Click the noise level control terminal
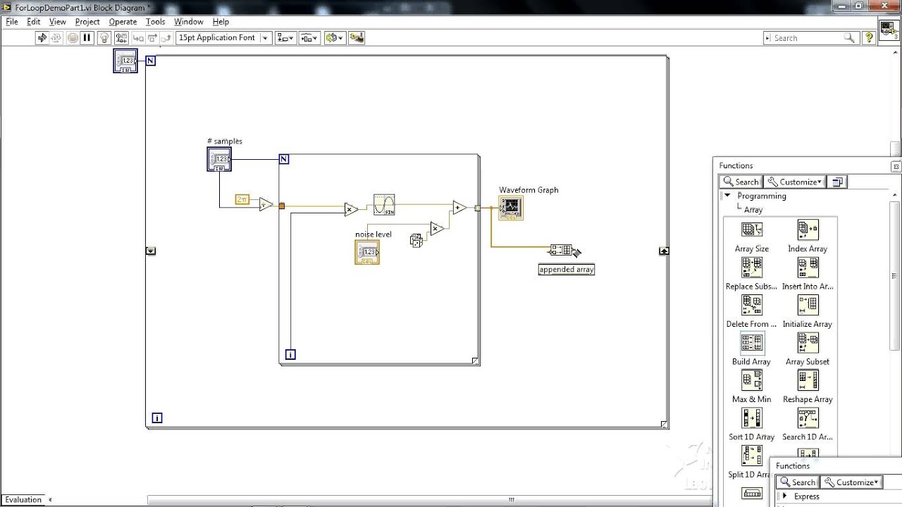The height and width of the screenshot is (507, 902). coord(367,252)
